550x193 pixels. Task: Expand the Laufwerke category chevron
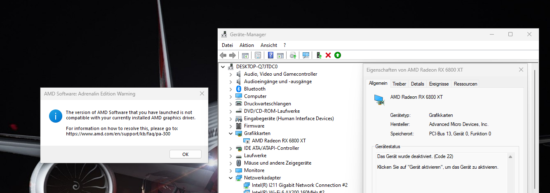231,156
